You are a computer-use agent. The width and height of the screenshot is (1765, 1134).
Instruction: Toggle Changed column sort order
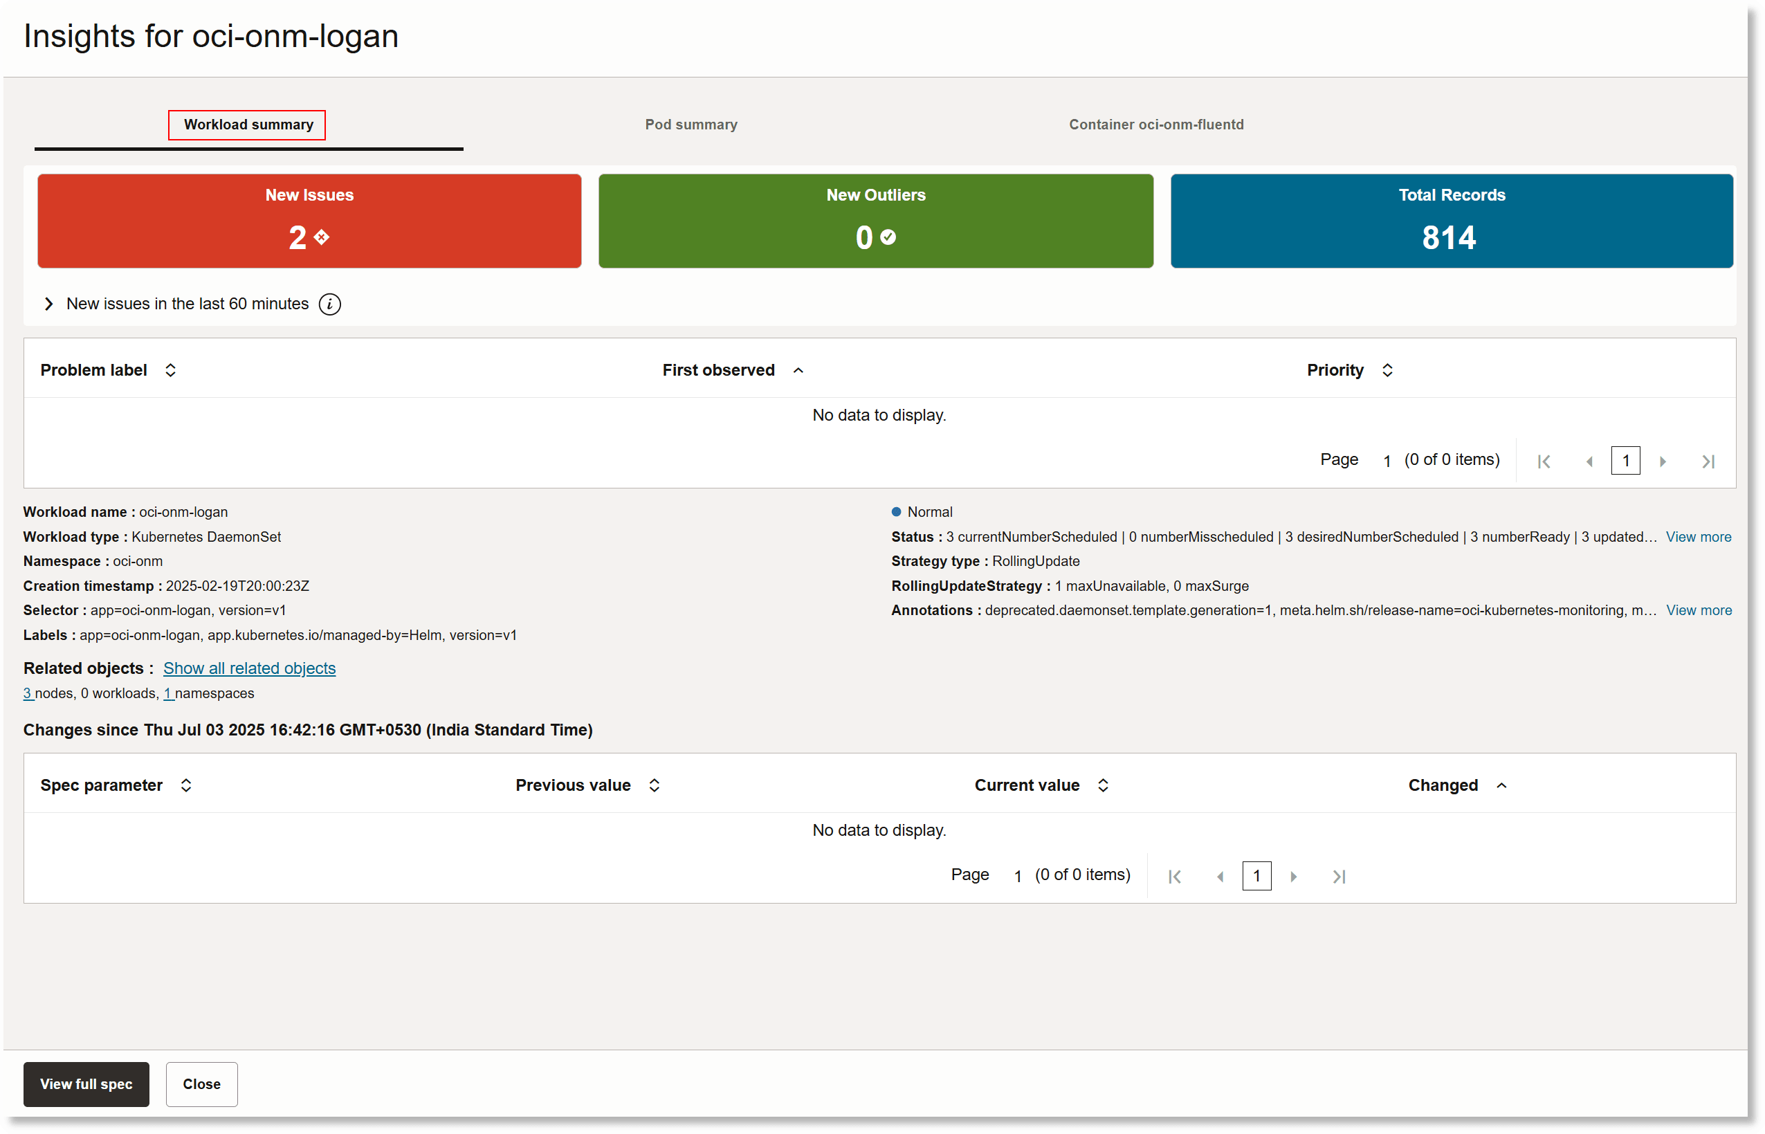1502,785
